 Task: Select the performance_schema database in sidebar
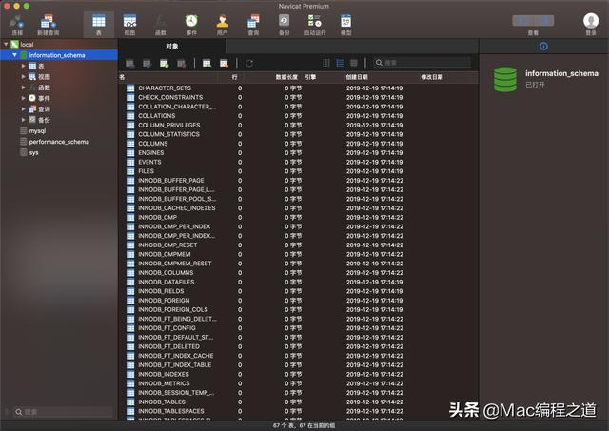point(59,142)
